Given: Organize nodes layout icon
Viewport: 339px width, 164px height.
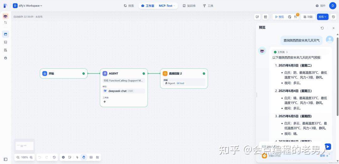Looking at the screenshot, I should [x=98, y=157].
